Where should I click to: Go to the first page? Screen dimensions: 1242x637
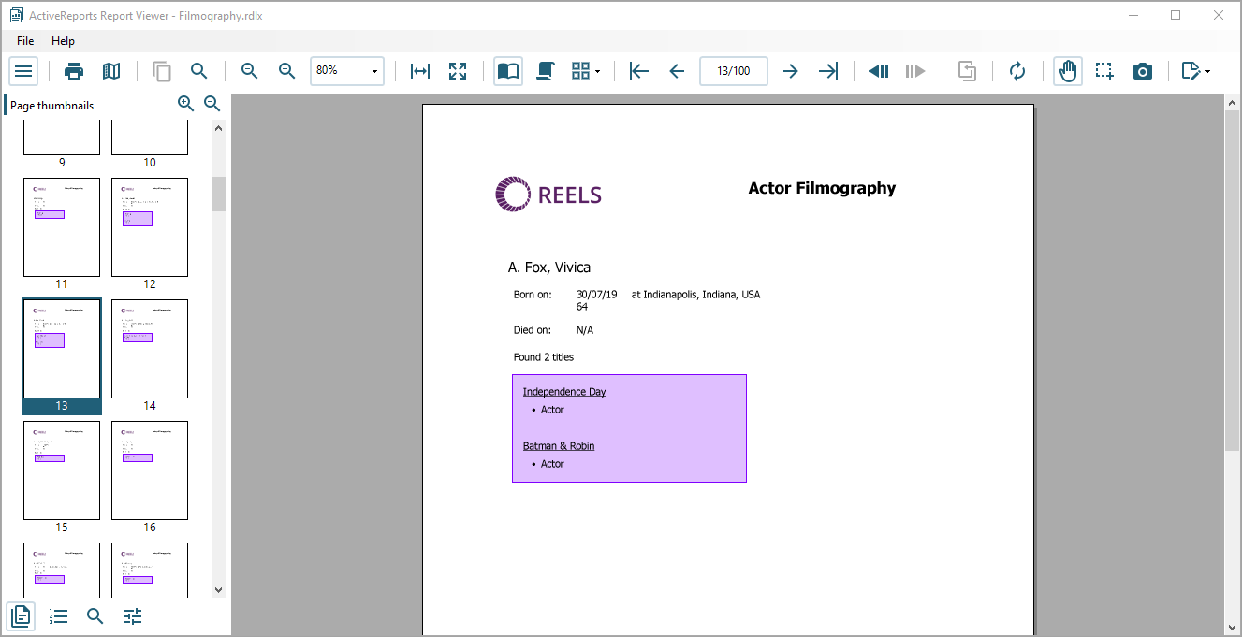(x=639, y=71)
